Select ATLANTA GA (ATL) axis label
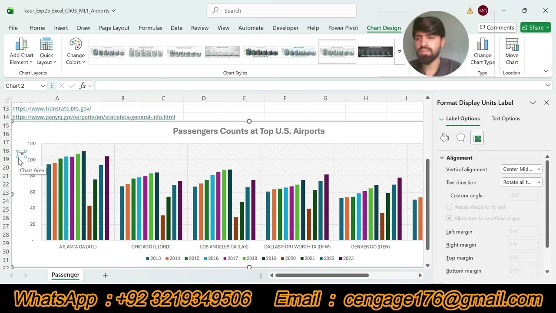This screenshot has width=556, height=313. click(x=78, y=246)
